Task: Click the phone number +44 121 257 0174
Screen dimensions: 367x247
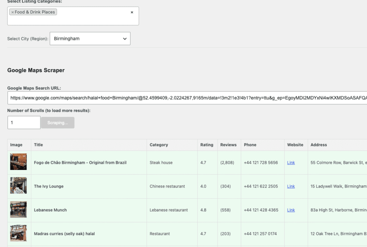Action: 260,234
